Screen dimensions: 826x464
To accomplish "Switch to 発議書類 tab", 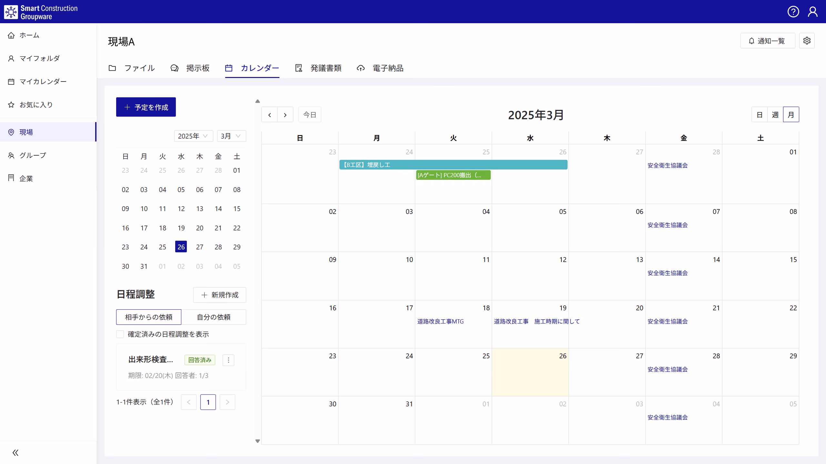I will [318, 68].
